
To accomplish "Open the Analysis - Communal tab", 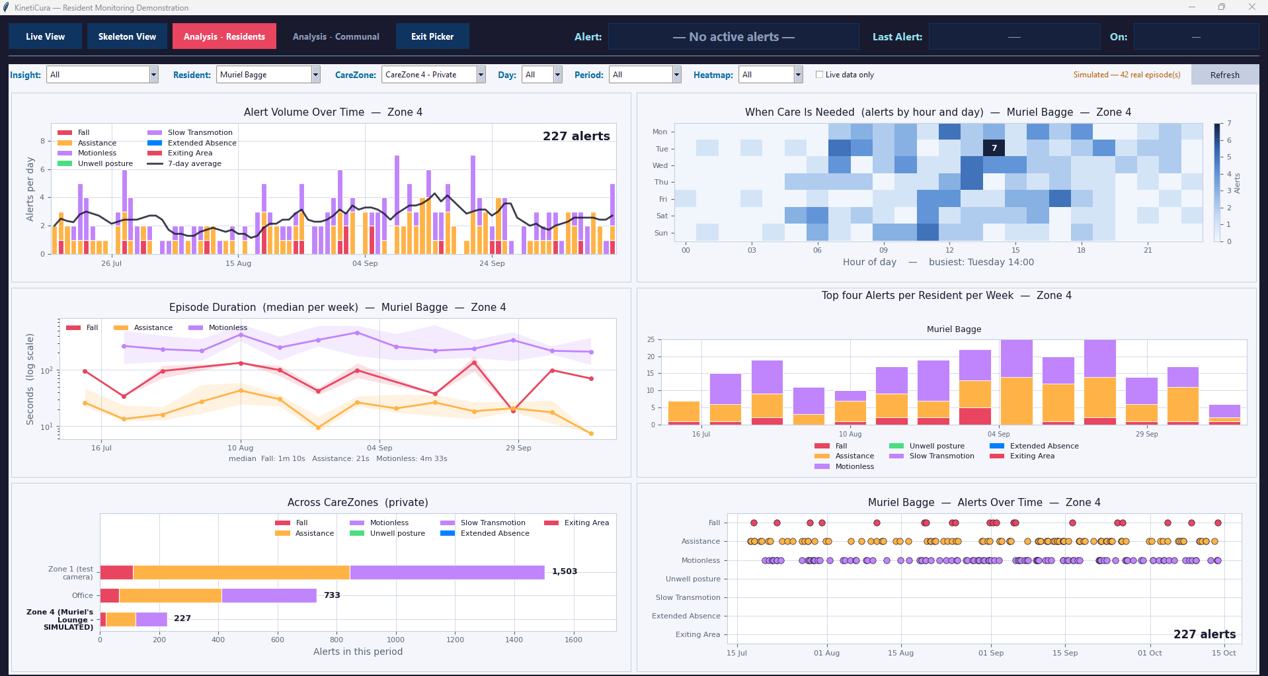I will 336,36.
